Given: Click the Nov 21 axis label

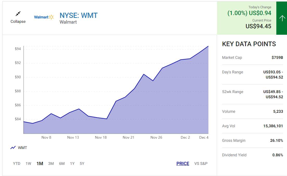Looking at the screenshot, I should [128, 138].
